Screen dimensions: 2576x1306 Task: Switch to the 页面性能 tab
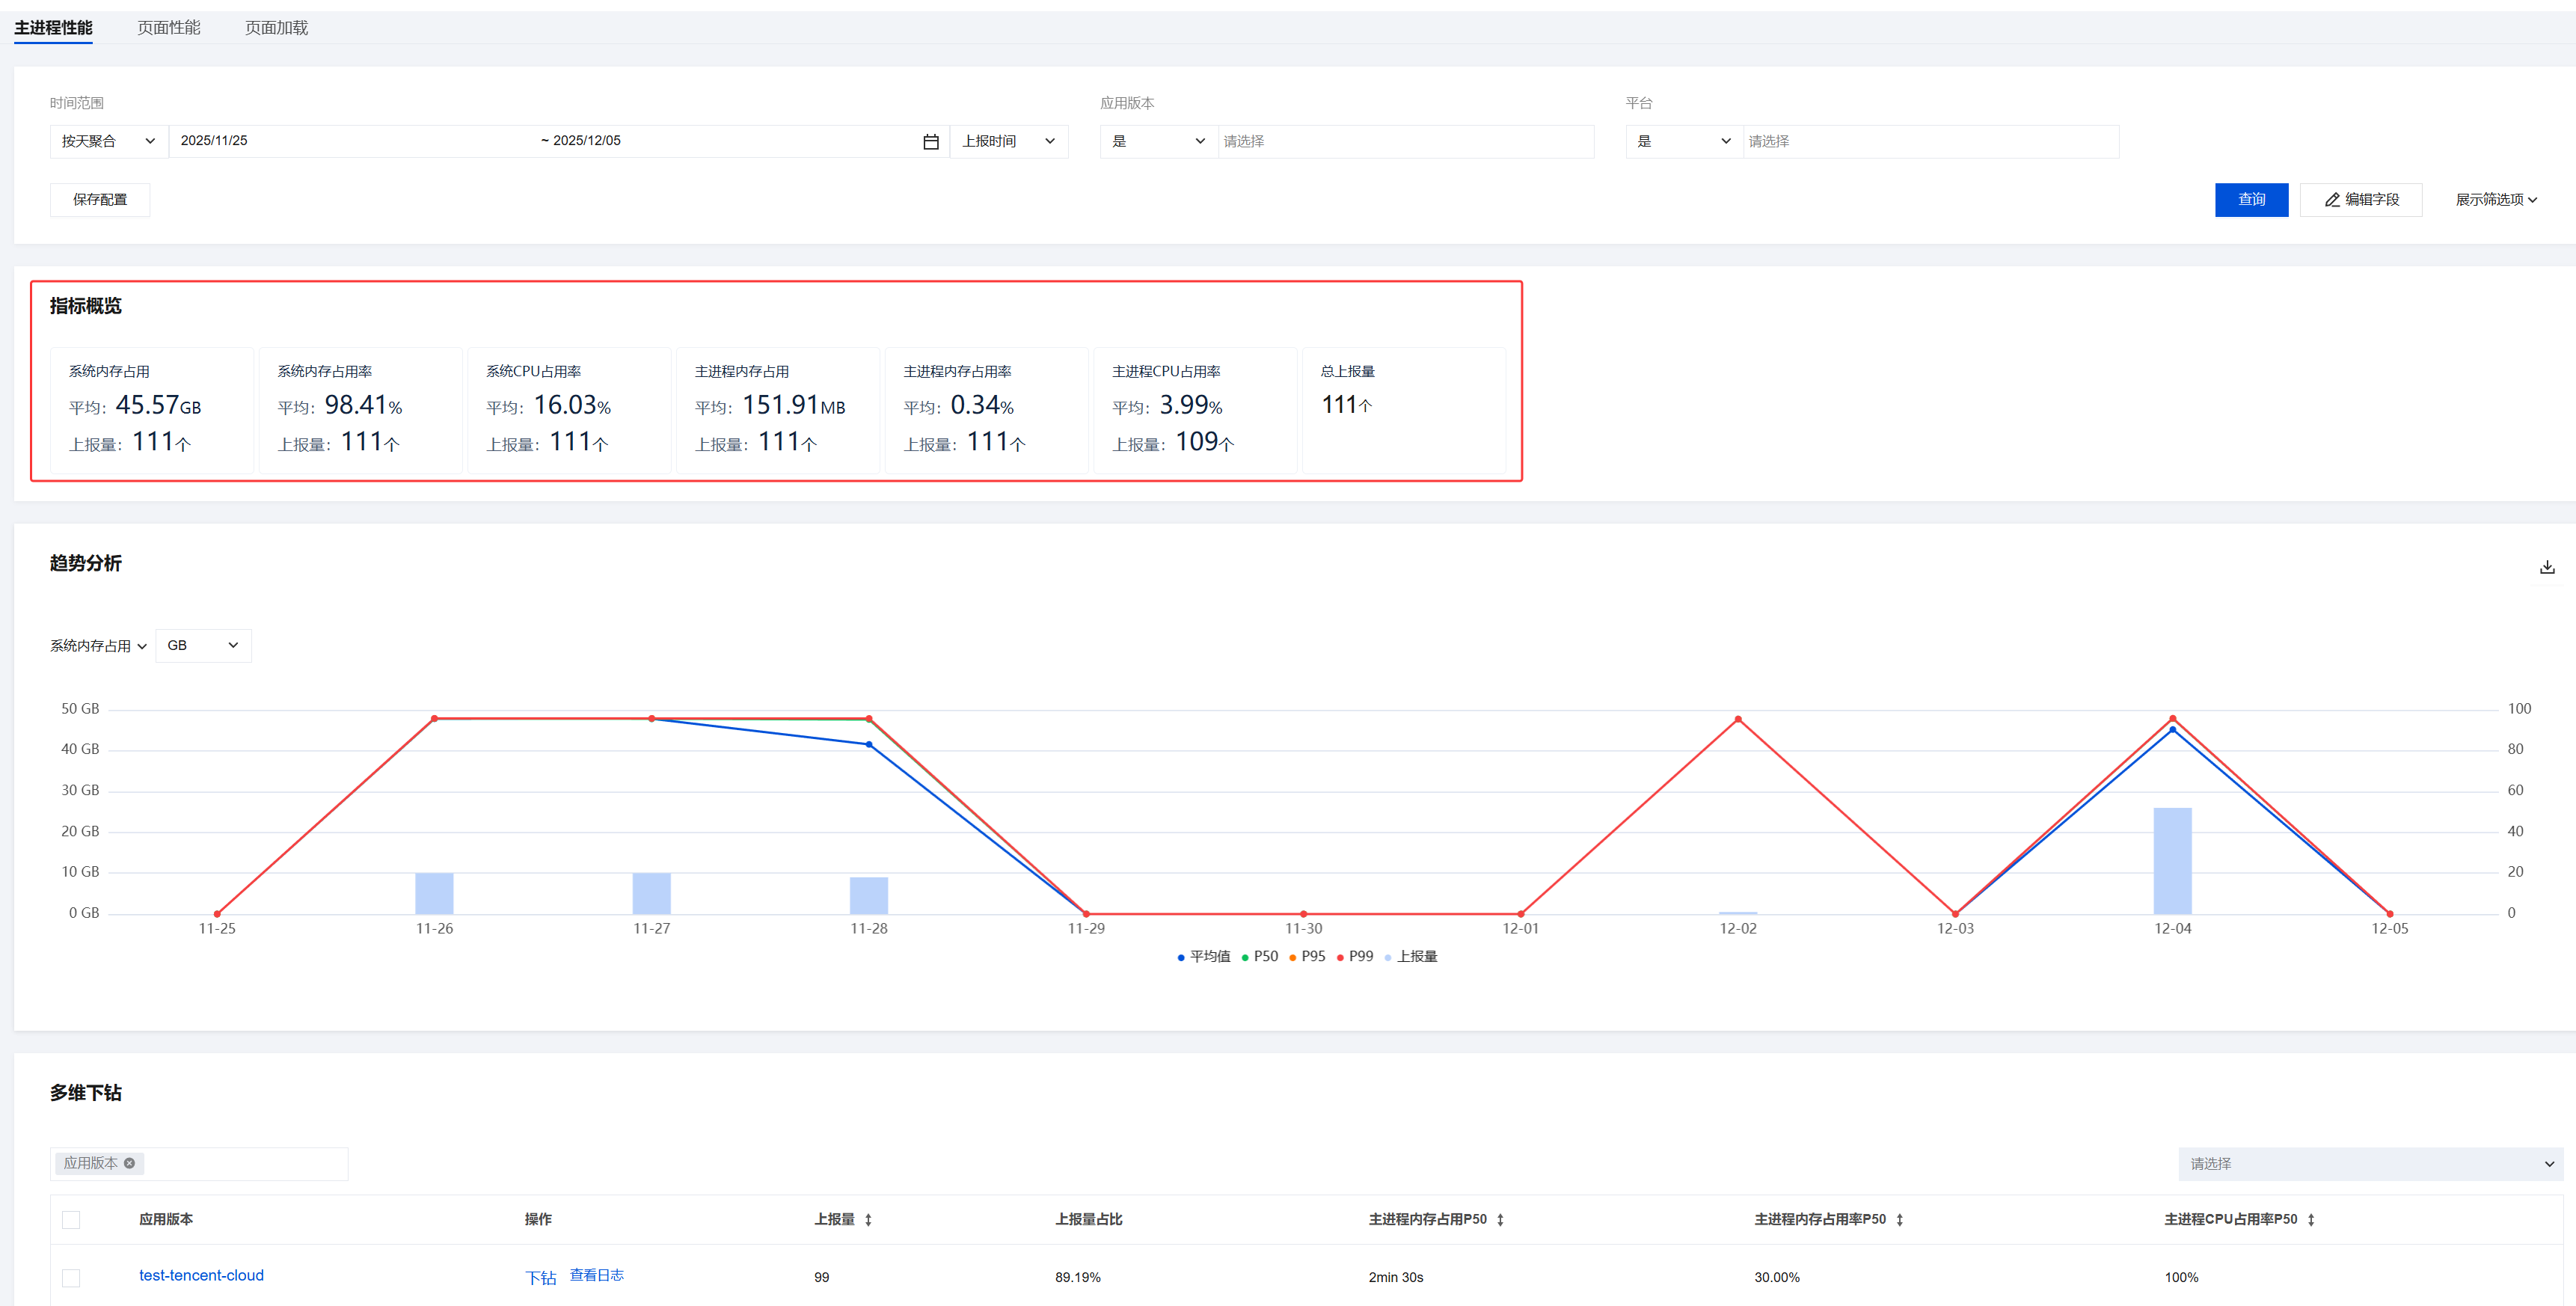(x=168, y=28)
